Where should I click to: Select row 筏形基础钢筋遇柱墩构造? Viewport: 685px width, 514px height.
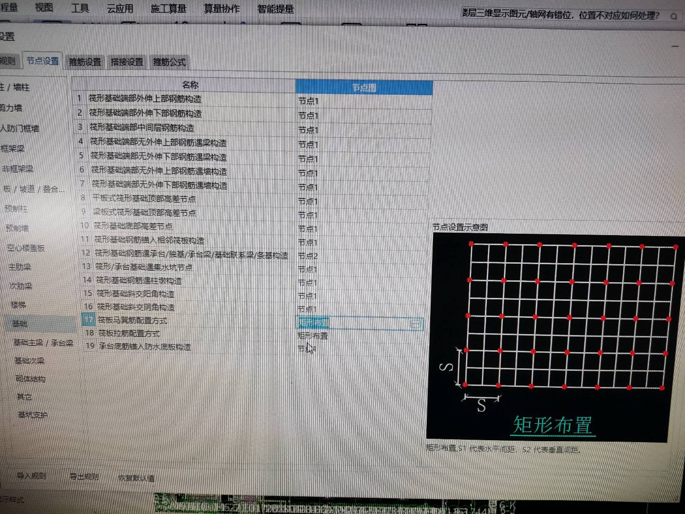pyautogui.click(x=139, y=280)
